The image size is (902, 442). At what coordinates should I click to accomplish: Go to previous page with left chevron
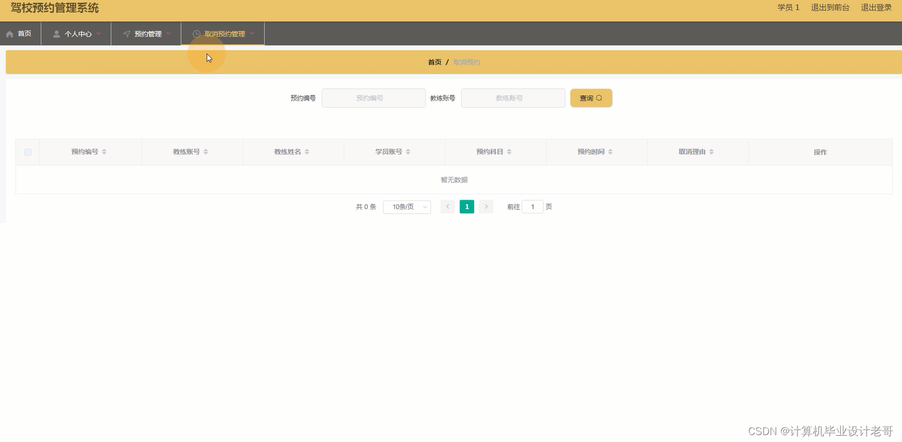point(447,206)
